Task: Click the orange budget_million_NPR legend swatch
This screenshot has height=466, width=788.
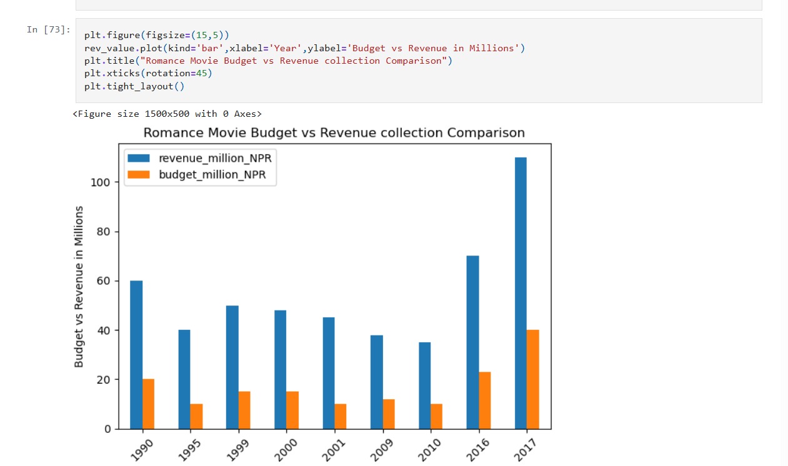Action: [x=138, y=175]
